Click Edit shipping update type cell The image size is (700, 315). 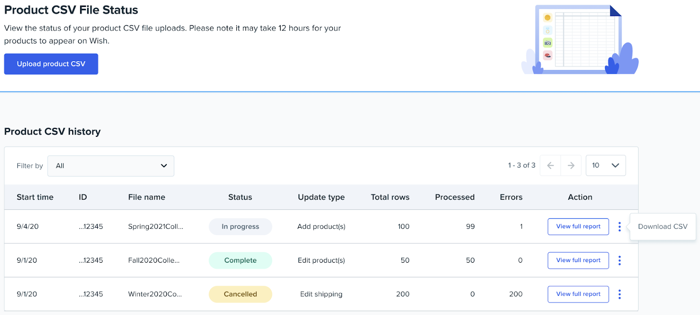tap(321, 294)
